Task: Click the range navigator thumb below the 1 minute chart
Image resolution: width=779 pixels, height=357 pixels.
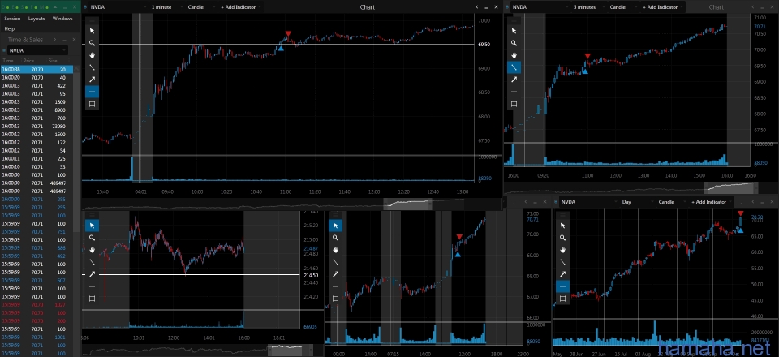Action: pos(407,204)
